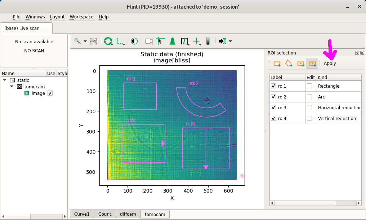
Task: Click Apply in ROI selection
Action: coord(330,63)
